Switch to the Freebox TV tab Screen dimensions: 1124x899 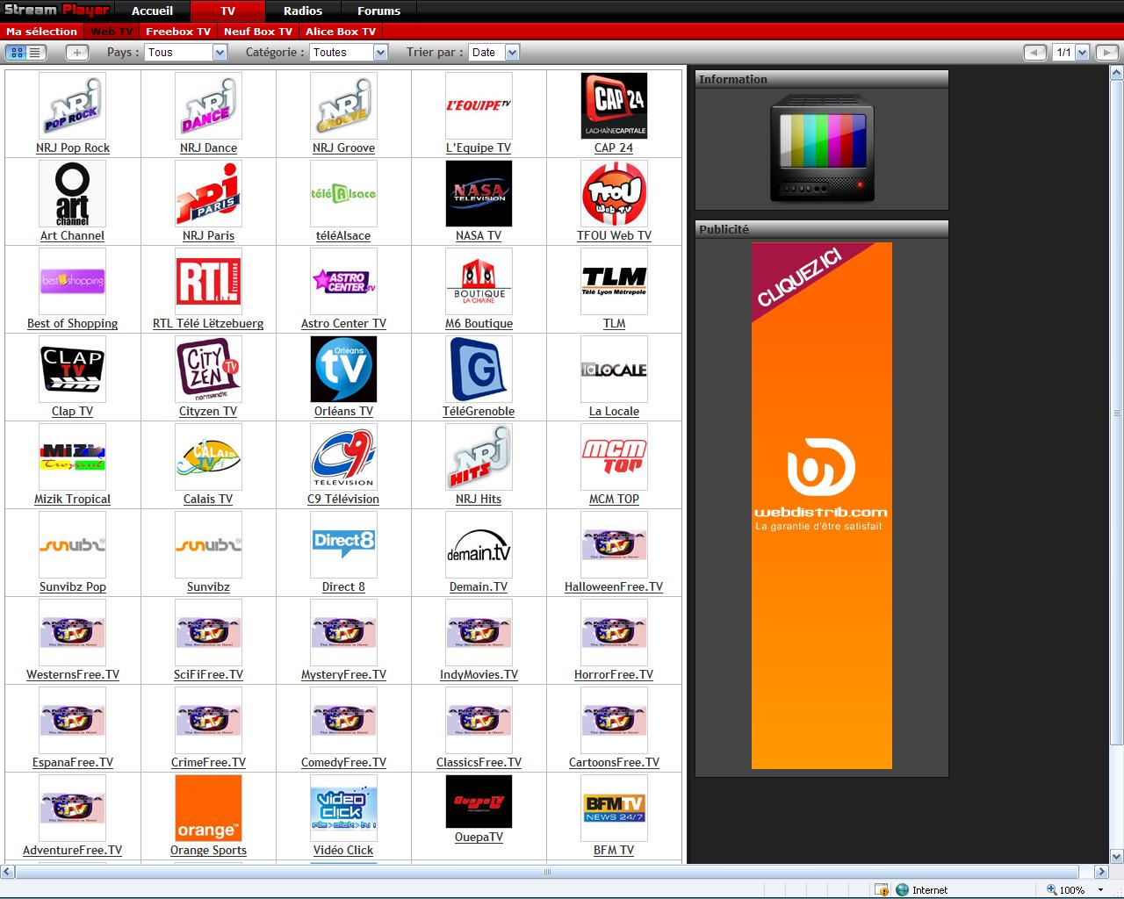(x=178, y=32)
